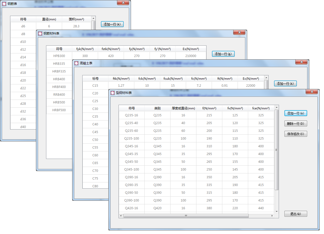The height and width of the screenshot is (234, 324).
Task: Select the Q345-16 symbol cell
Action: click(132, 146)
